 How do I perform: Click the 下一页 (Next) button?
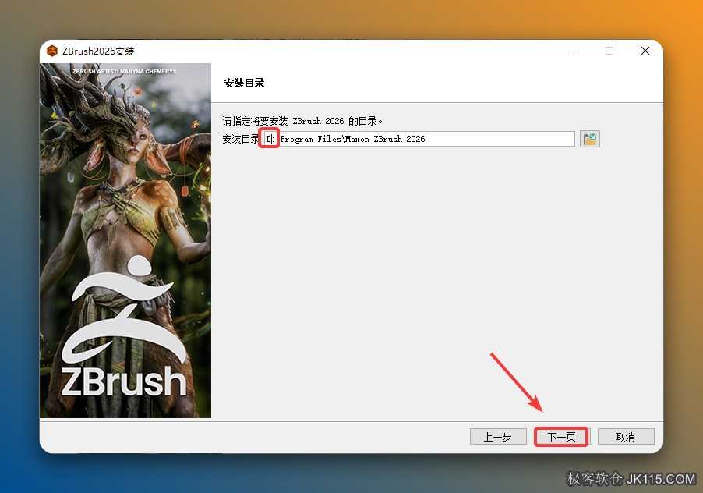coord(561,437)
